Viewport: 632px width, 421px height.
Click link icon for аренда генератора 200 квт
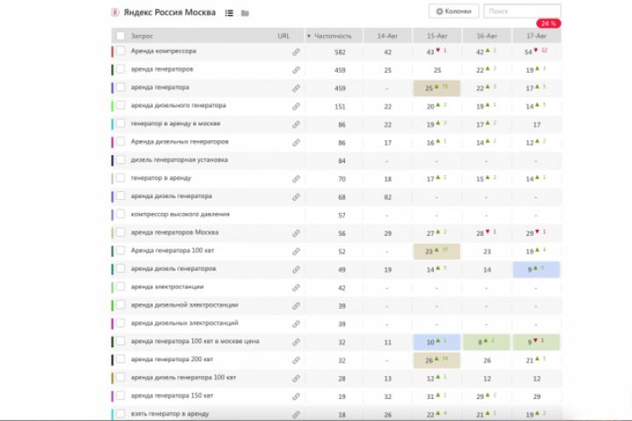click(x=296, y=360)
